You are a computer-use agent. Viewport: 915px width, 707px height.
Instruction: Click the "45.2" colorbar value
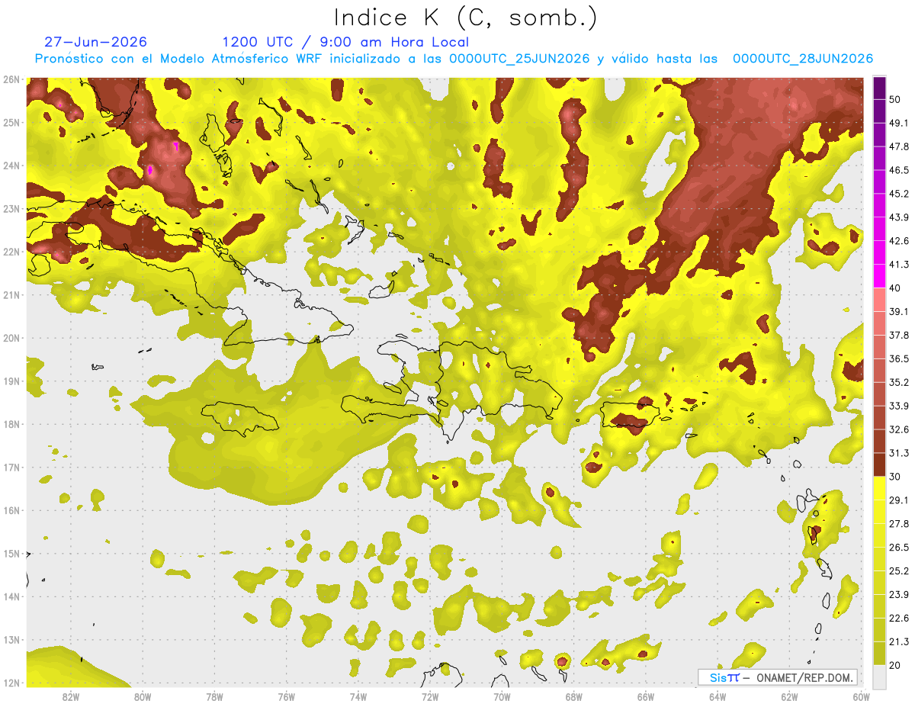click(899, 194)
